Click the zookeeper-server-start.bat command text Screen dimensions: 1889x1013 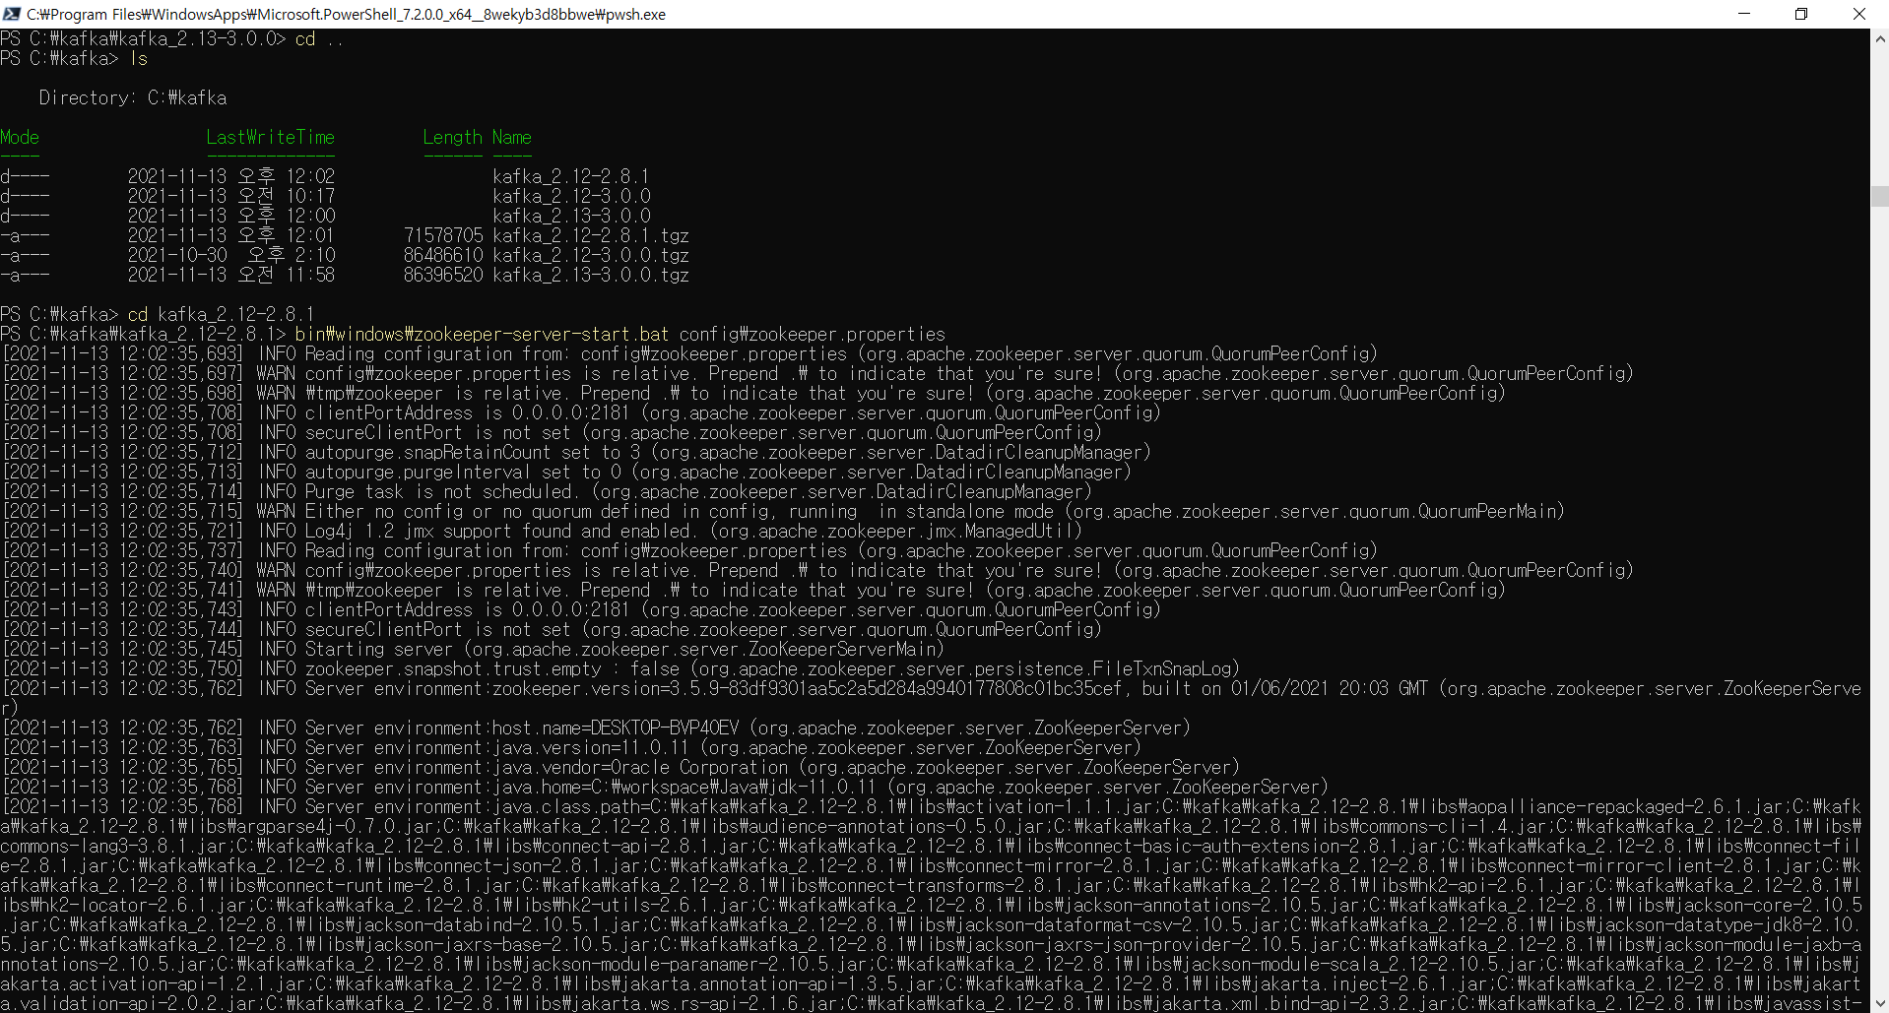click(483, 334)
